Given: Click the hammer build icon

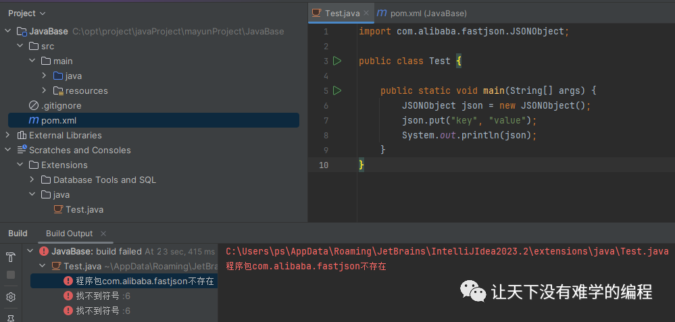Looking at the screenshot, I should click(x=11, y=257).
